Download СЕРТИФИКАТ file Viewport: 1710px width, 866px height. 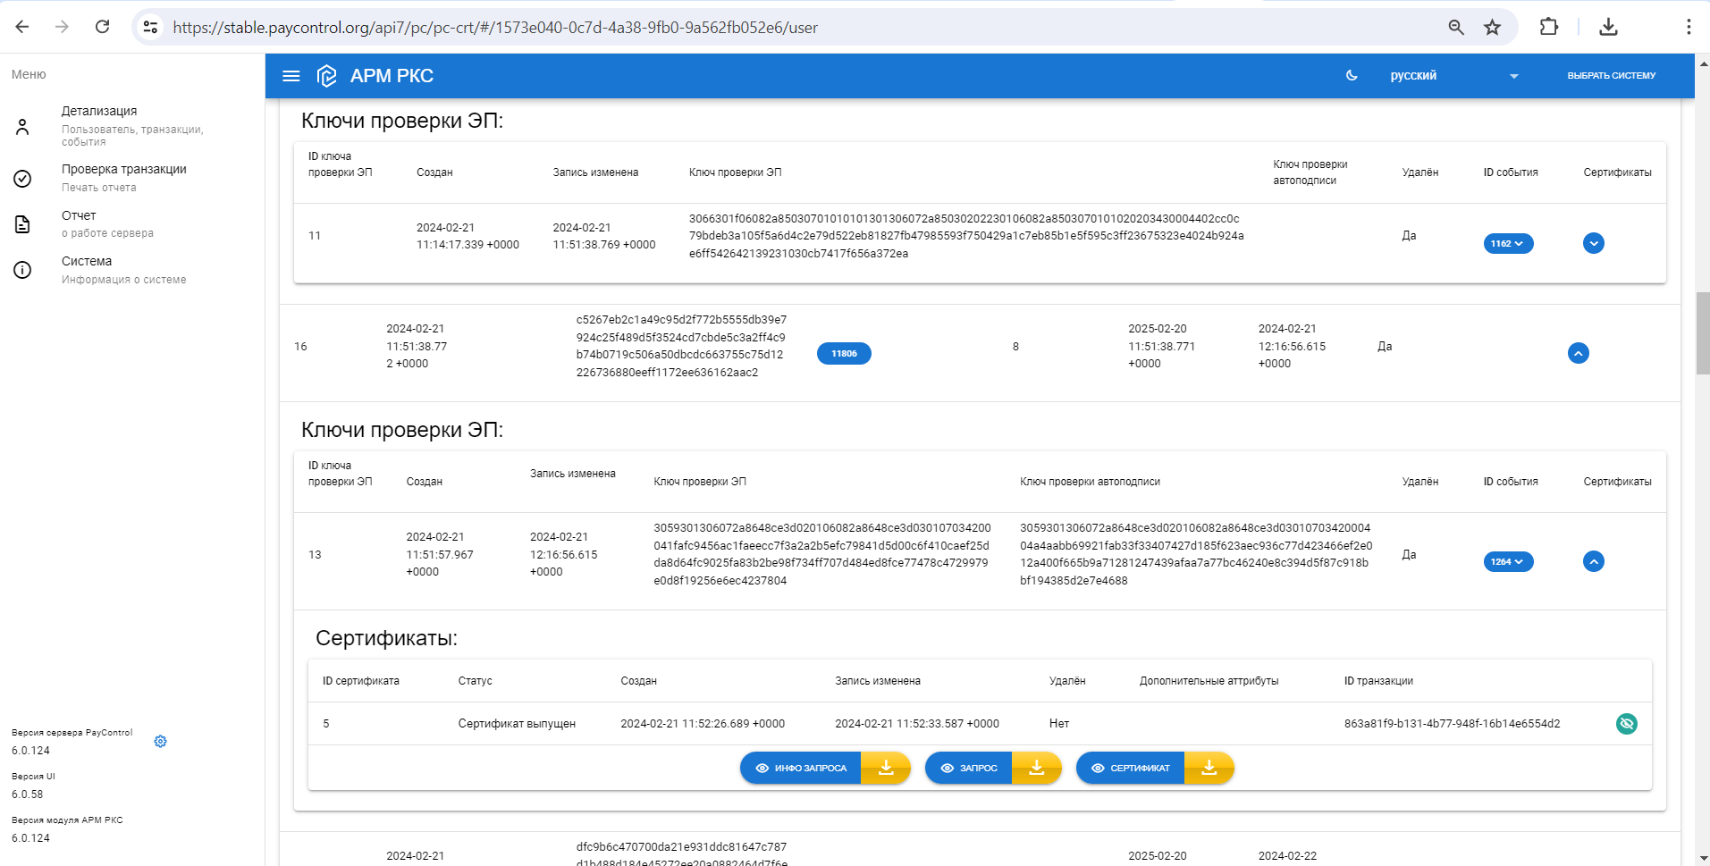(x=1209, y=768)
